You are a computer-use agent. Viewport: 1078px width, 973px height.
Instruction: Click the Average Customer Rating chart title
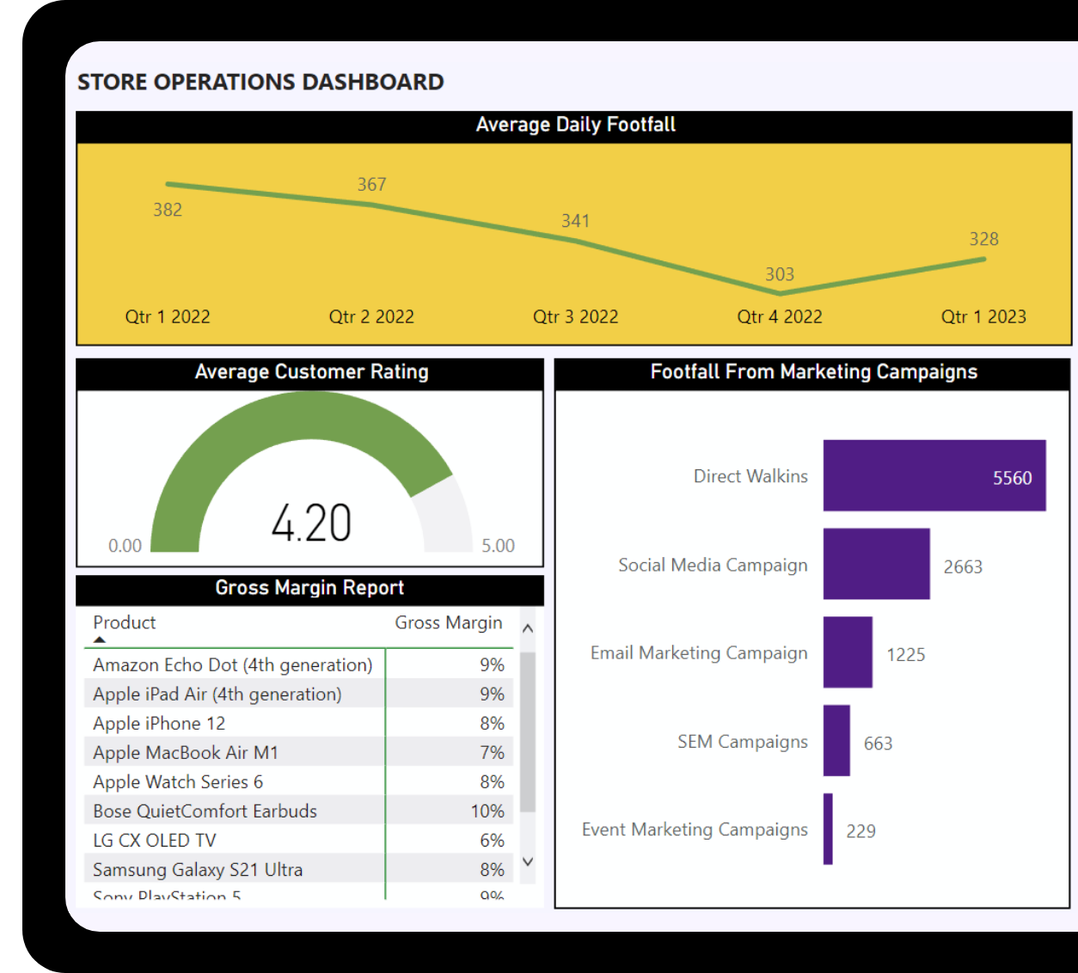point(311,371)
